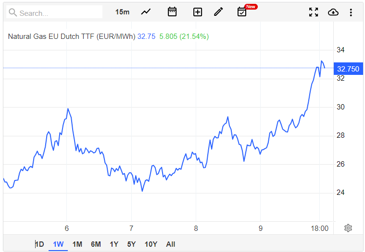Select the 6M time range

coord(96,244)
